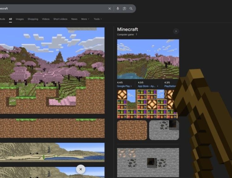Close the mini game with round X button
This screenshot has width=232, height=178.
point(81,169)
